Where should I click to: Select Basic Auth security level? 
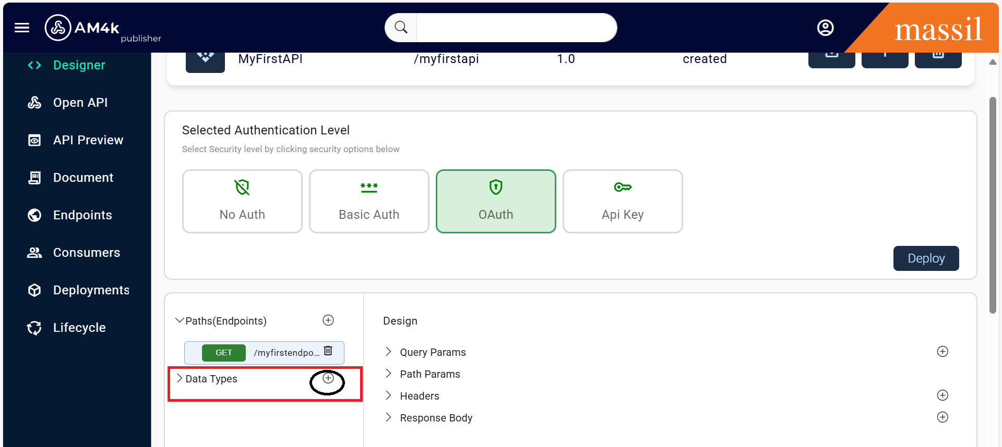tap(369, 201)
